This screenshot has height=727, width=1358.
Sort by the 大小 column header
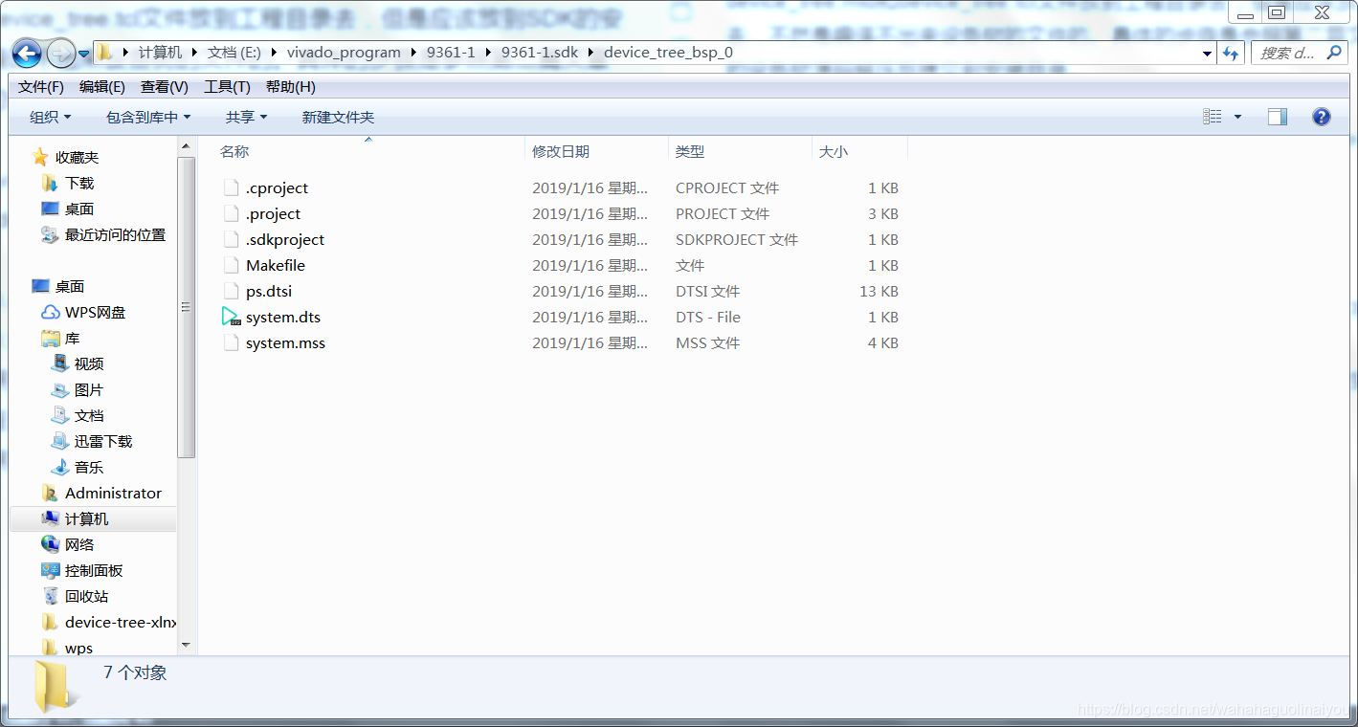[x=833, y=151]
